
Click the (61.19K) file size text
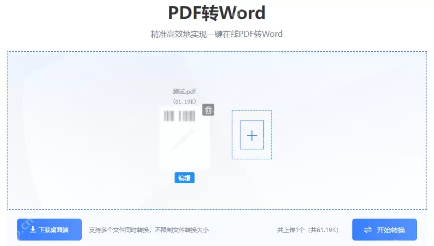click(x=185, y=102)
